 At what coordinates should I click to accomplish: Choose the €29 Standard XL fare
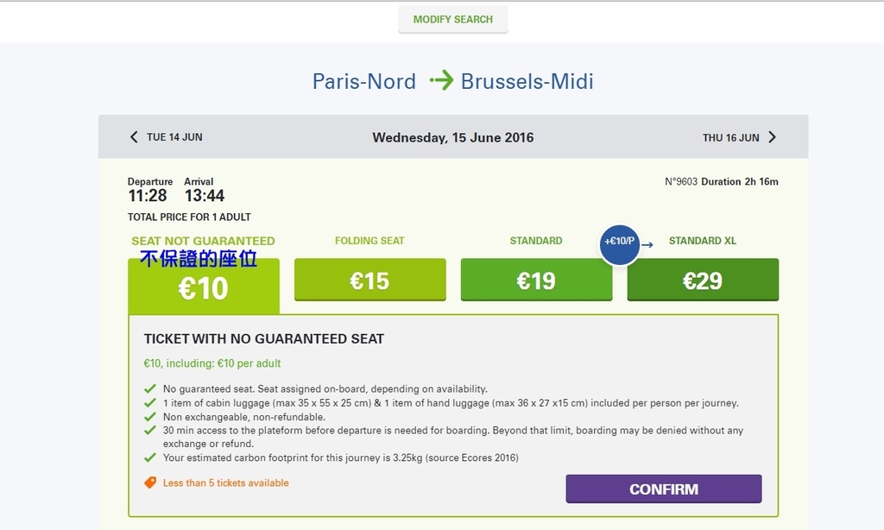coord(703,280)
